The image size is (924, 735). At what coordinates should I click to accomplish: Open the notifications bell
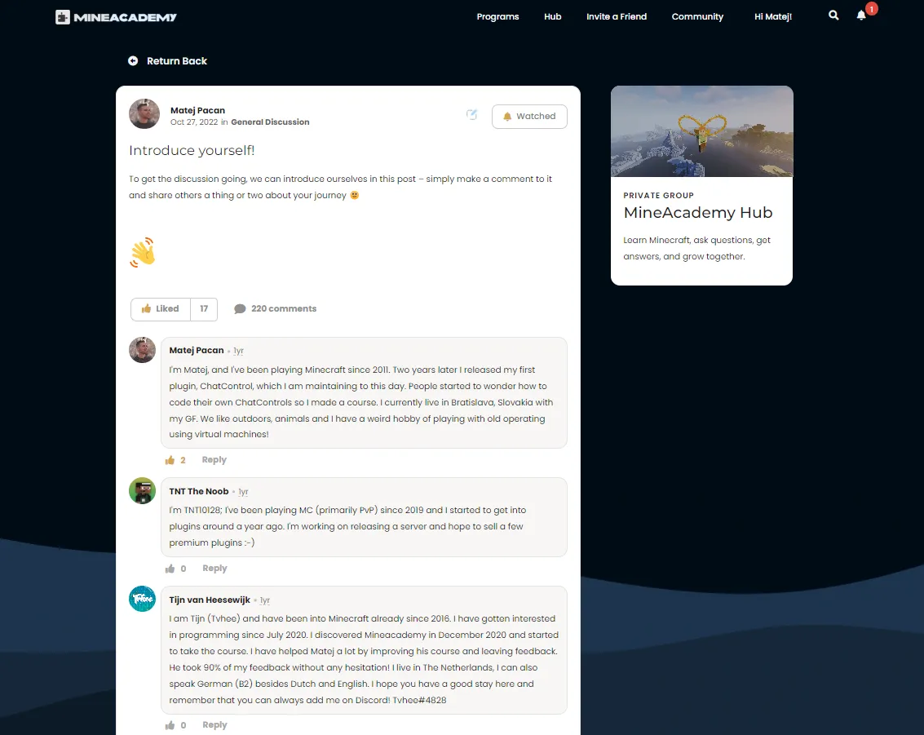[x=861, y=15]
